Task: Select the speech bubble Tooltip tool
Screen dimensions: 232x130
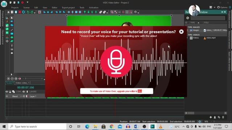Action: tap(12, 53)
